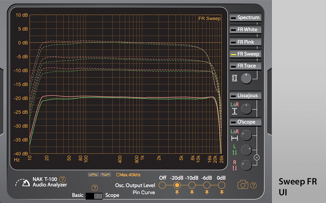Activate the Lissajous display button

[246, 96]
